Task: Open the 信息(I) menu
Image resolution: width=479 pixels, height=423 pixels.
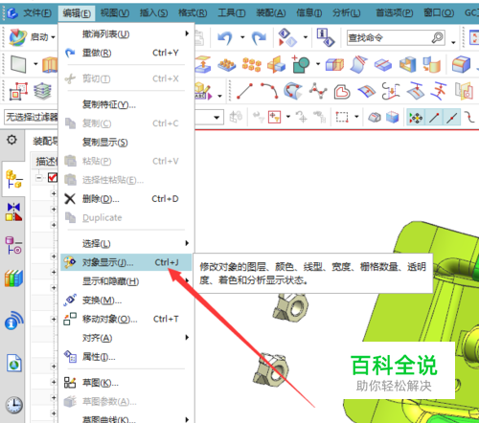Action: point(308,13)
